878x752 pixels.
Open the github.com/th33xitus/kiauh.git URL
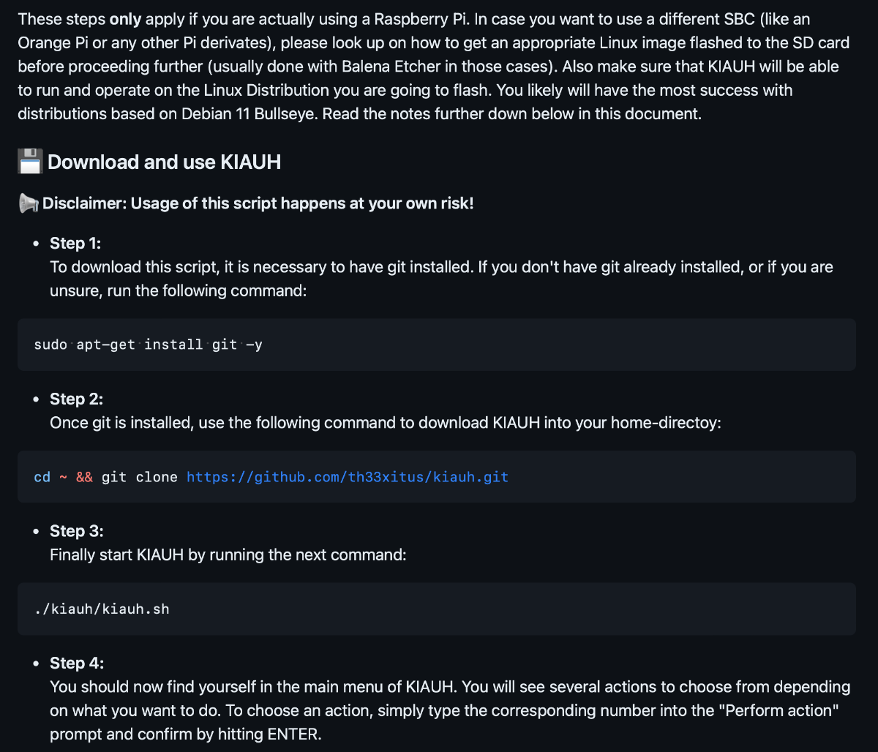click(x=348, y=477)
